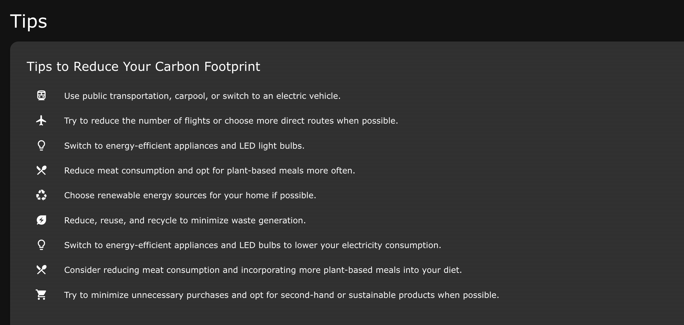Click the 'Tips' page heading

coord(29,21)
